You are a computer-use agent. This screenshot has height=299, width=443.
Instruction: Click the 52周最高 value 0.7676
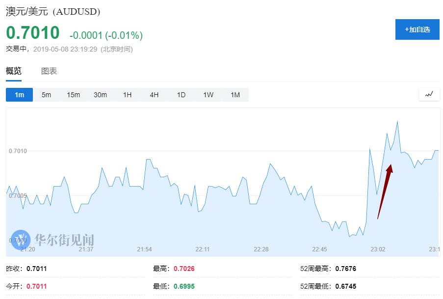click(345, 269)
